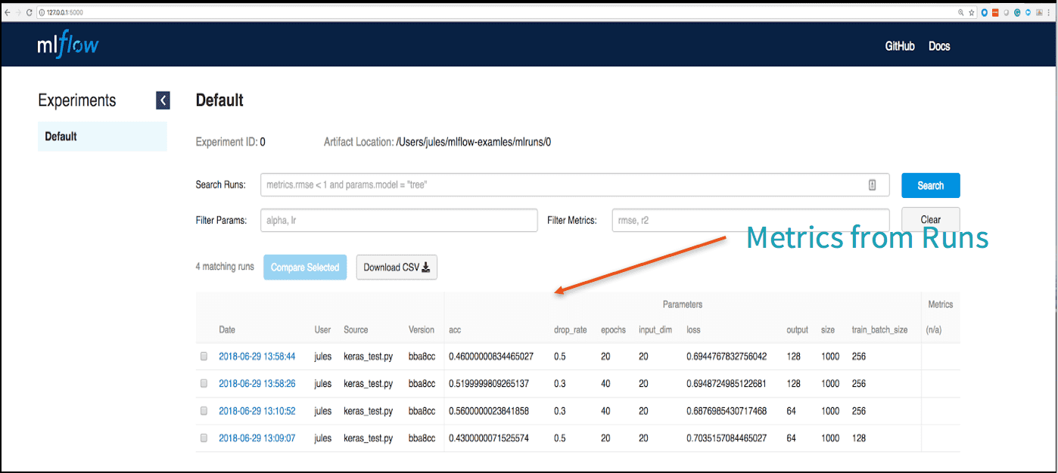Click the Download CSV button

pos(397,267)
